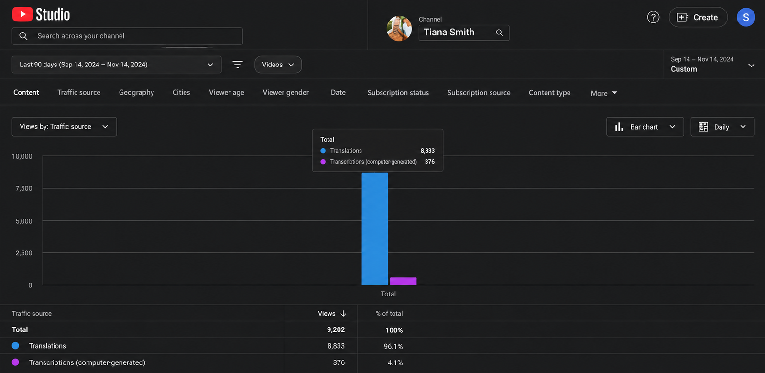Screen dimensions: 765x373
Task: Open the help question mark icon
Action: click(653, 17)
